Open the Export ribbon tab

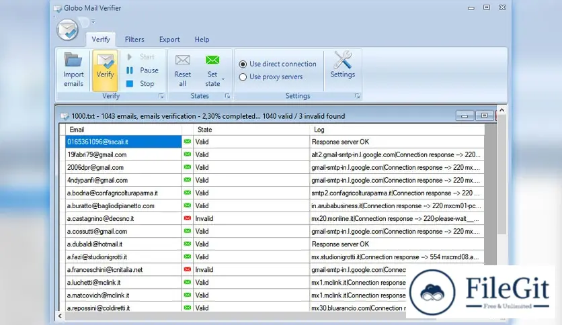coord(169,40)
